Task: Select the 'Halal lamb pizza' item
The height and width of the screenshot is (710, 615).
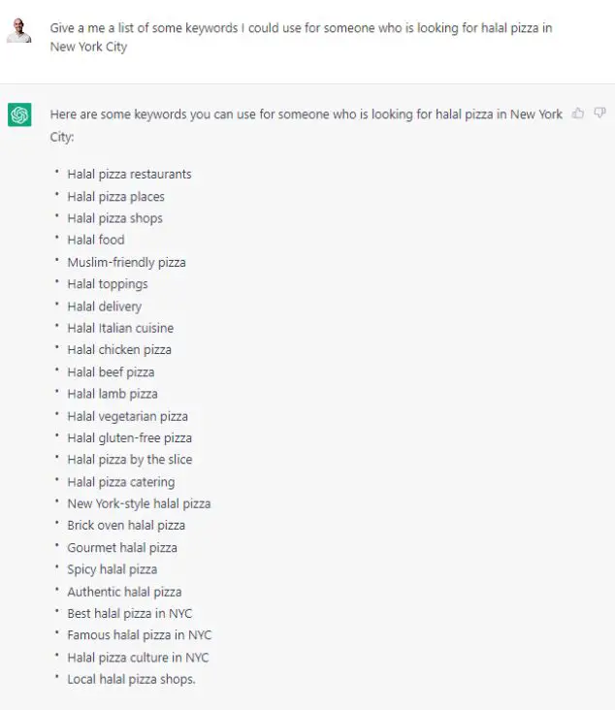Action: point(113,394)
